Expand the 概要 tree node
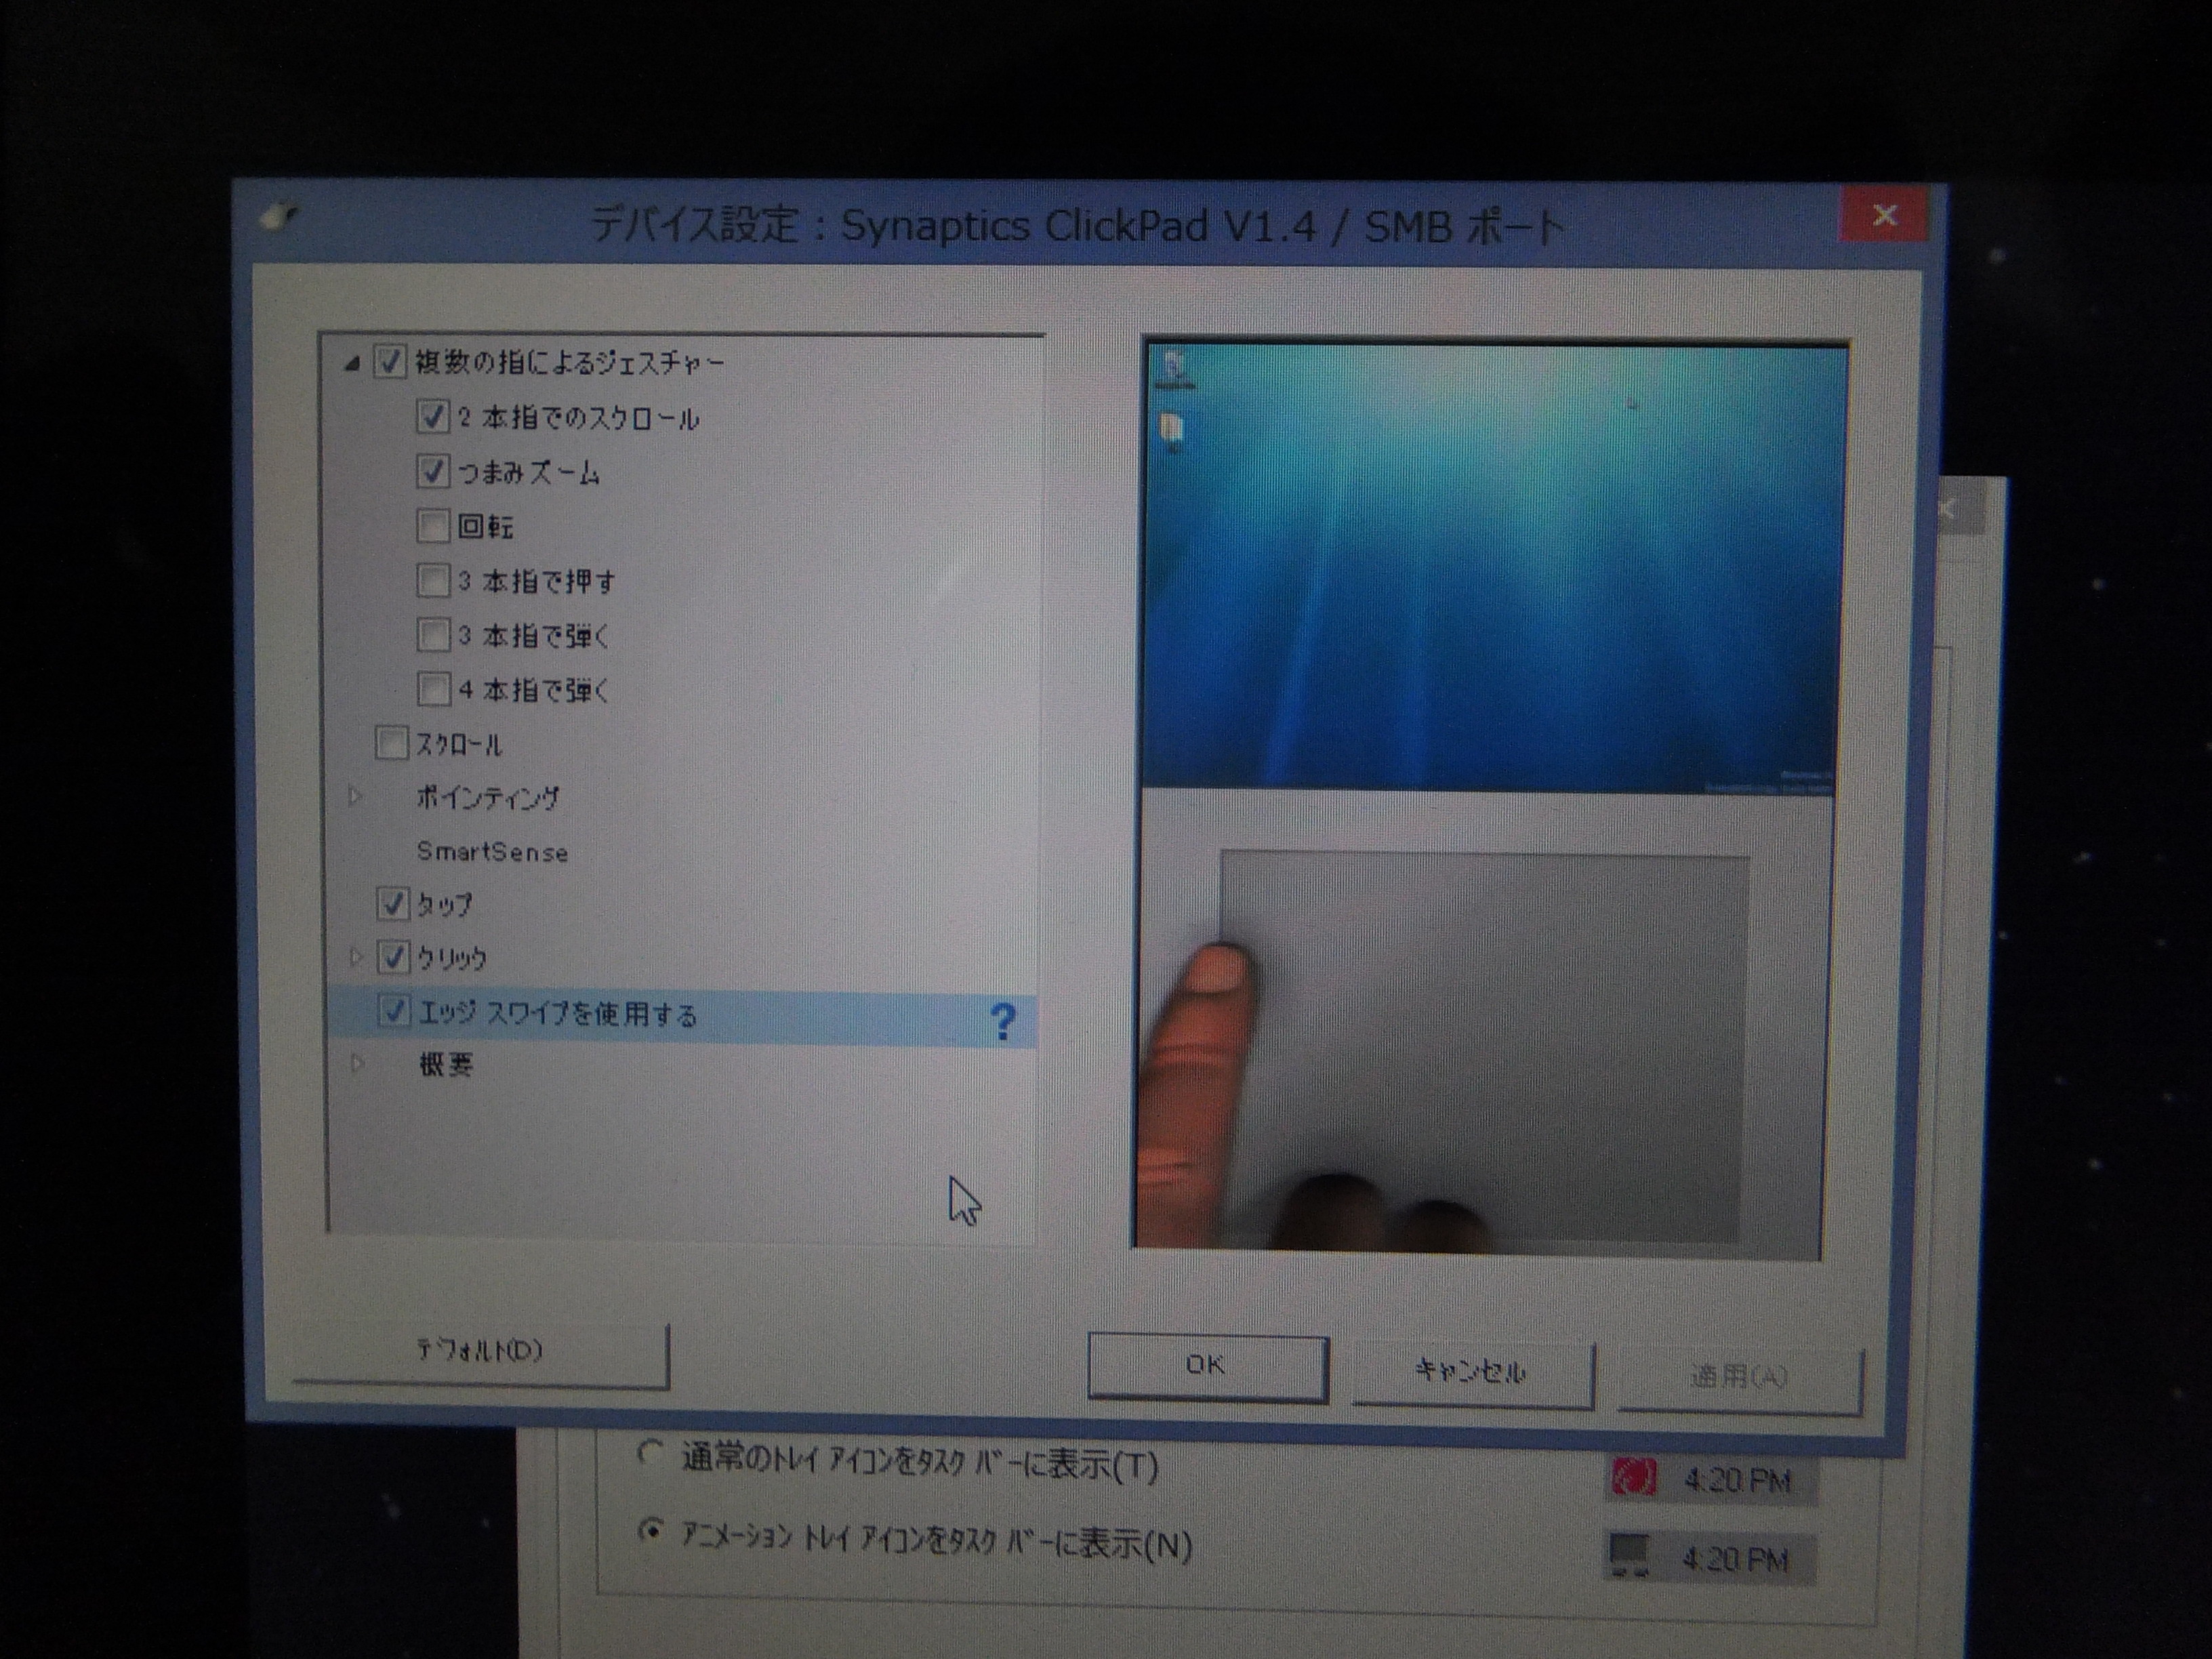Viewport: 2212px width, 1659px height. coord(357,1063)
